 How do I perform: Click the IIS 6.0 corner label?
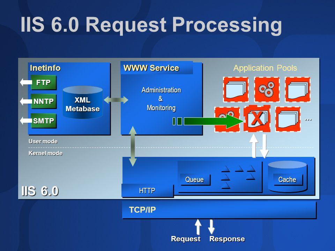40,191
